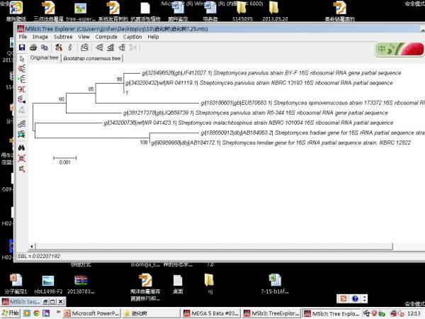Open the 20130703 archive file on desktop
Screen dimensions: 425x319
81,284
